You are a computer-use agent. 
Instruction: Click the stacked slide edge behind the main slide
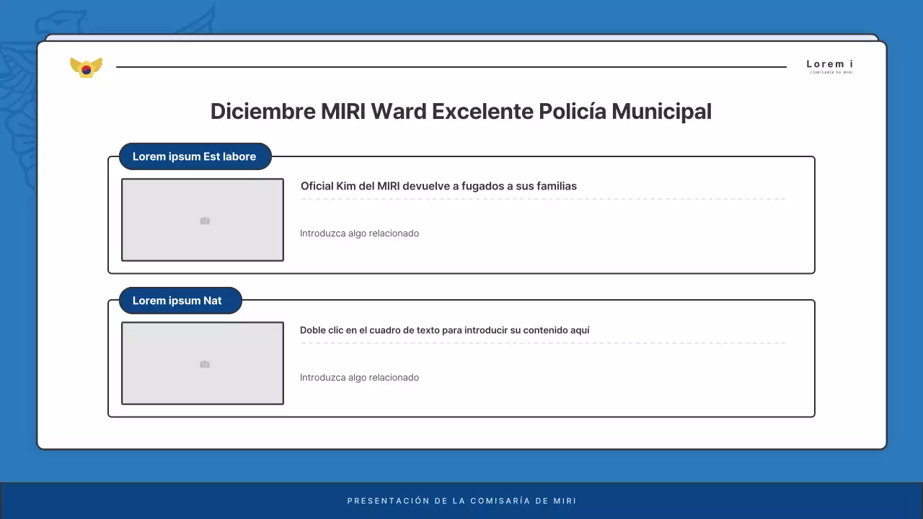pos(461,35)
